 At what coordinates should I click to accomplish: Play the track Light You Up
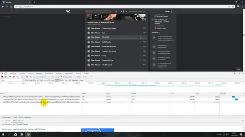pos(89,42)
